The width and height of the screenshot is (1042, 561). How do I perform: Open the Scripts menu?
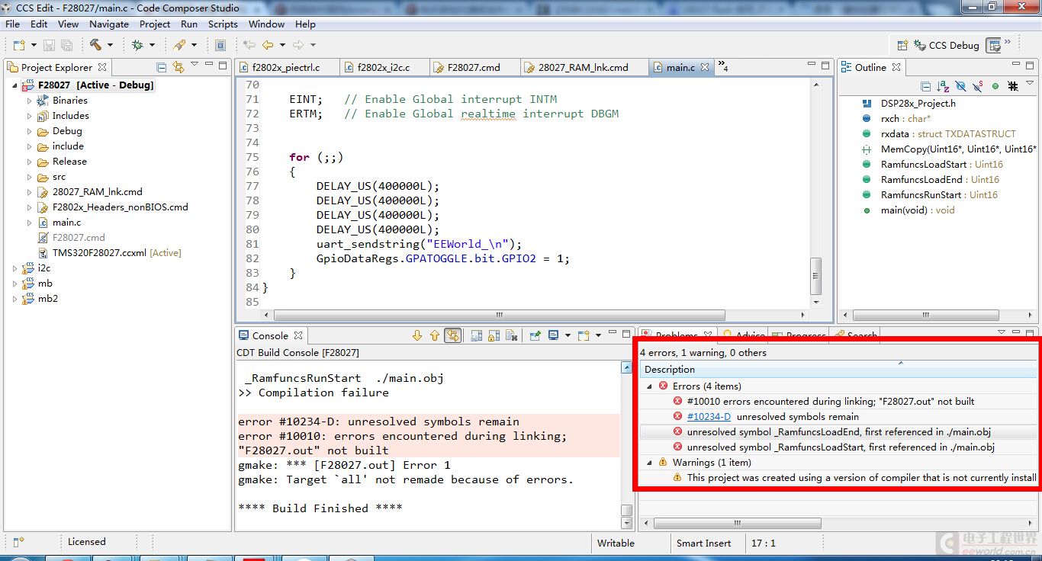223,24
